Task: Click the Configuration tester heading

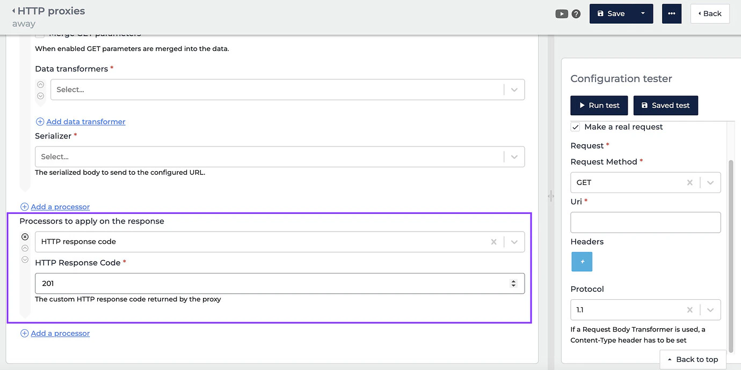Action: 621,79
